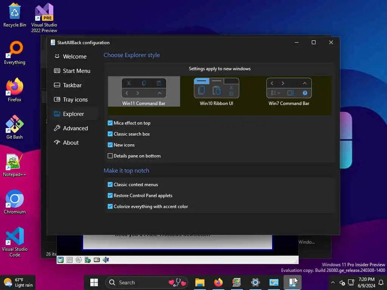387x290 pixels.
Task: Select the Chromium desktop shortcut
Action: [x=15, y=202]
